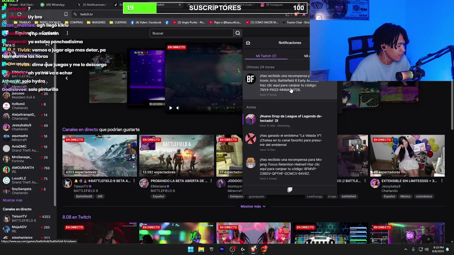This screenshot has width=454, height=255.
Task: Open Windows Start menu
Action: click(x=190, y=249)
